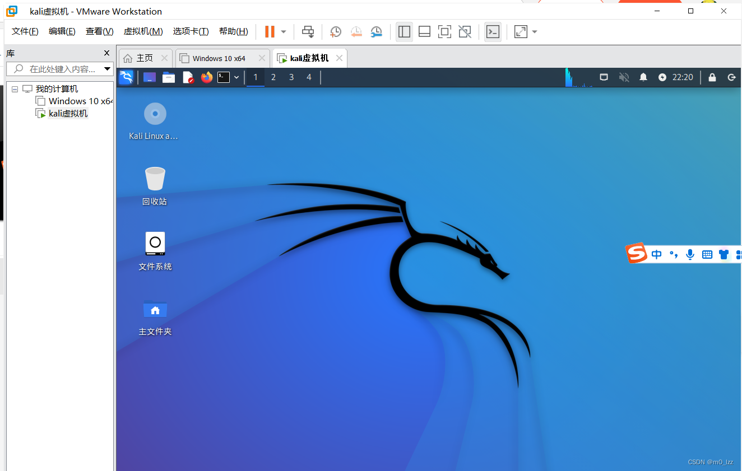Image resolution: width=742 pixels, height=471 pixels.
Task: Take a snapshot of the virtual machine
Action: [335, 32]
